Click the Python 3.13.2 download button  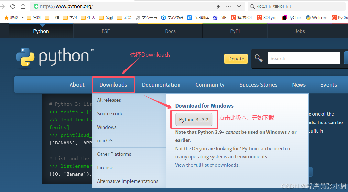(194, 120)
